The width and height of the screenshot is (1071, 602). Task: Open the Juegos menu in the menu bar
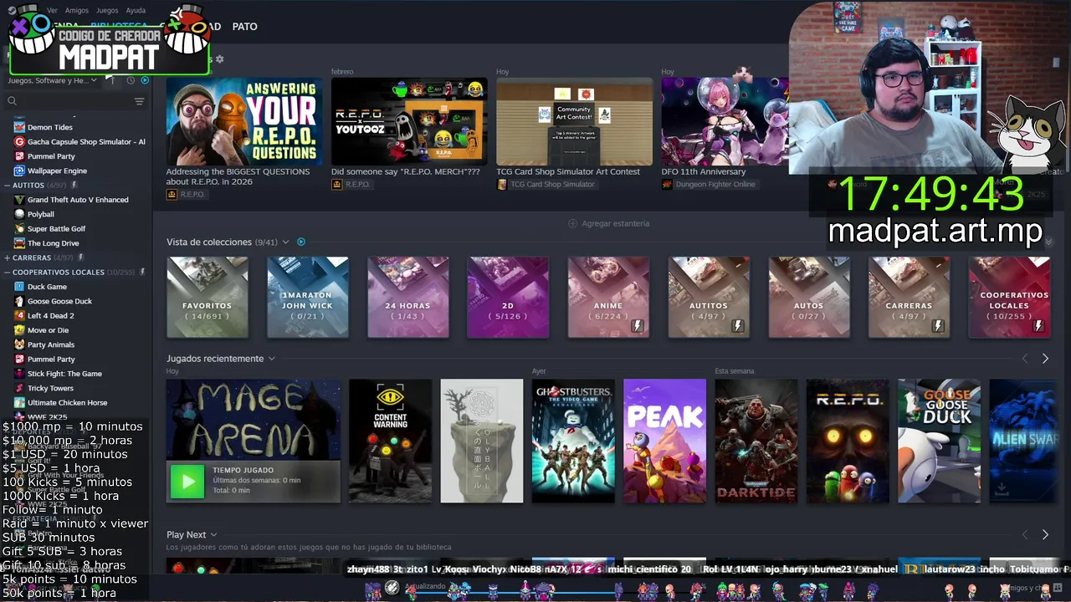[107, 10]
